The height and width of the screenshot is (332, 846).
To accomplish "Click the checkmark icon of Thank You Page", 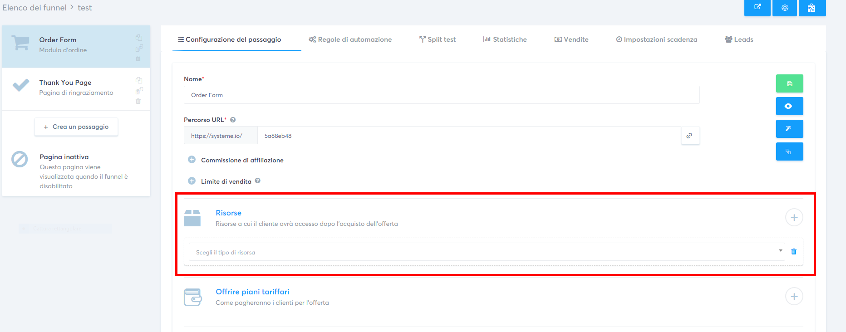I will click(x=20, y=85).
